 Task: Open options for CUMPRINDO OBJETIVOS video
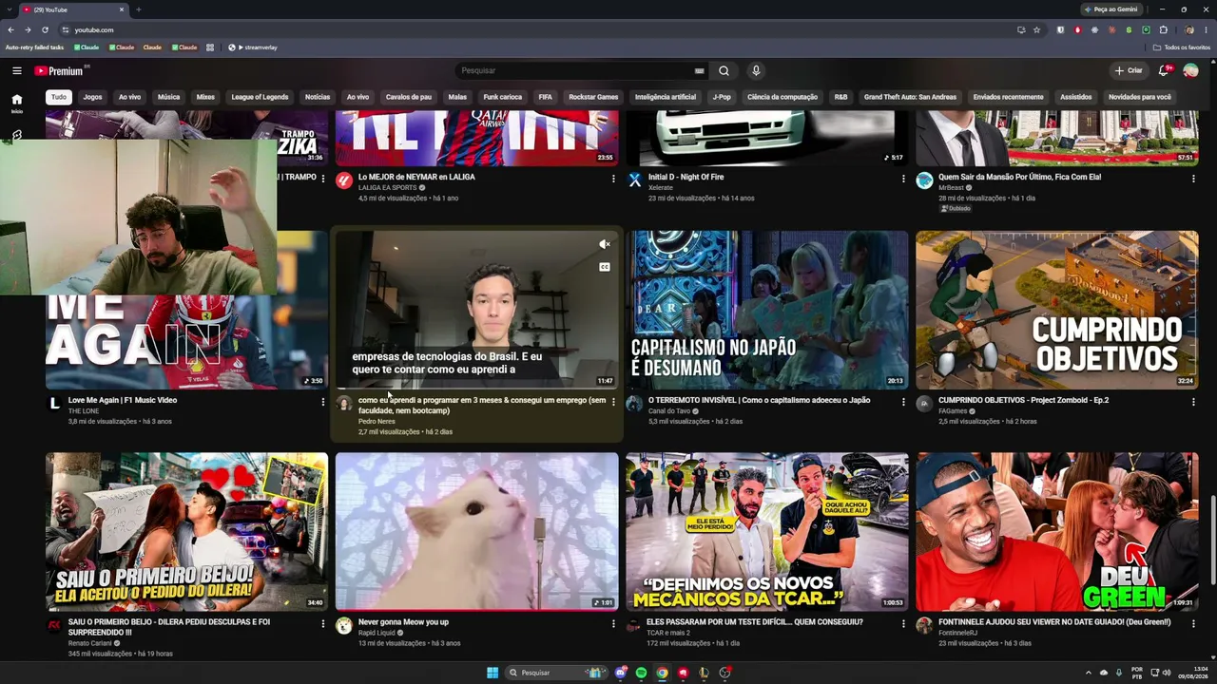click(x=1193, y=401)
